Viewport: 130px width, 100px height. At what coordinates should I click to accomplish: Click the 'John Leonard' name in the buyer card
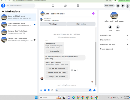[50, 44]
